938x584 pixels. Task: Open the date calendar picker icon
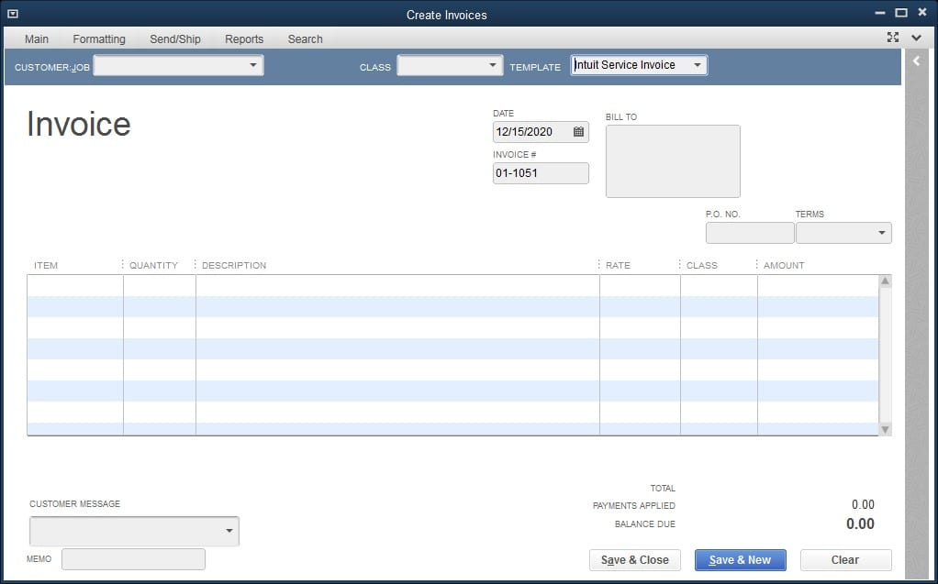(578, 132)
